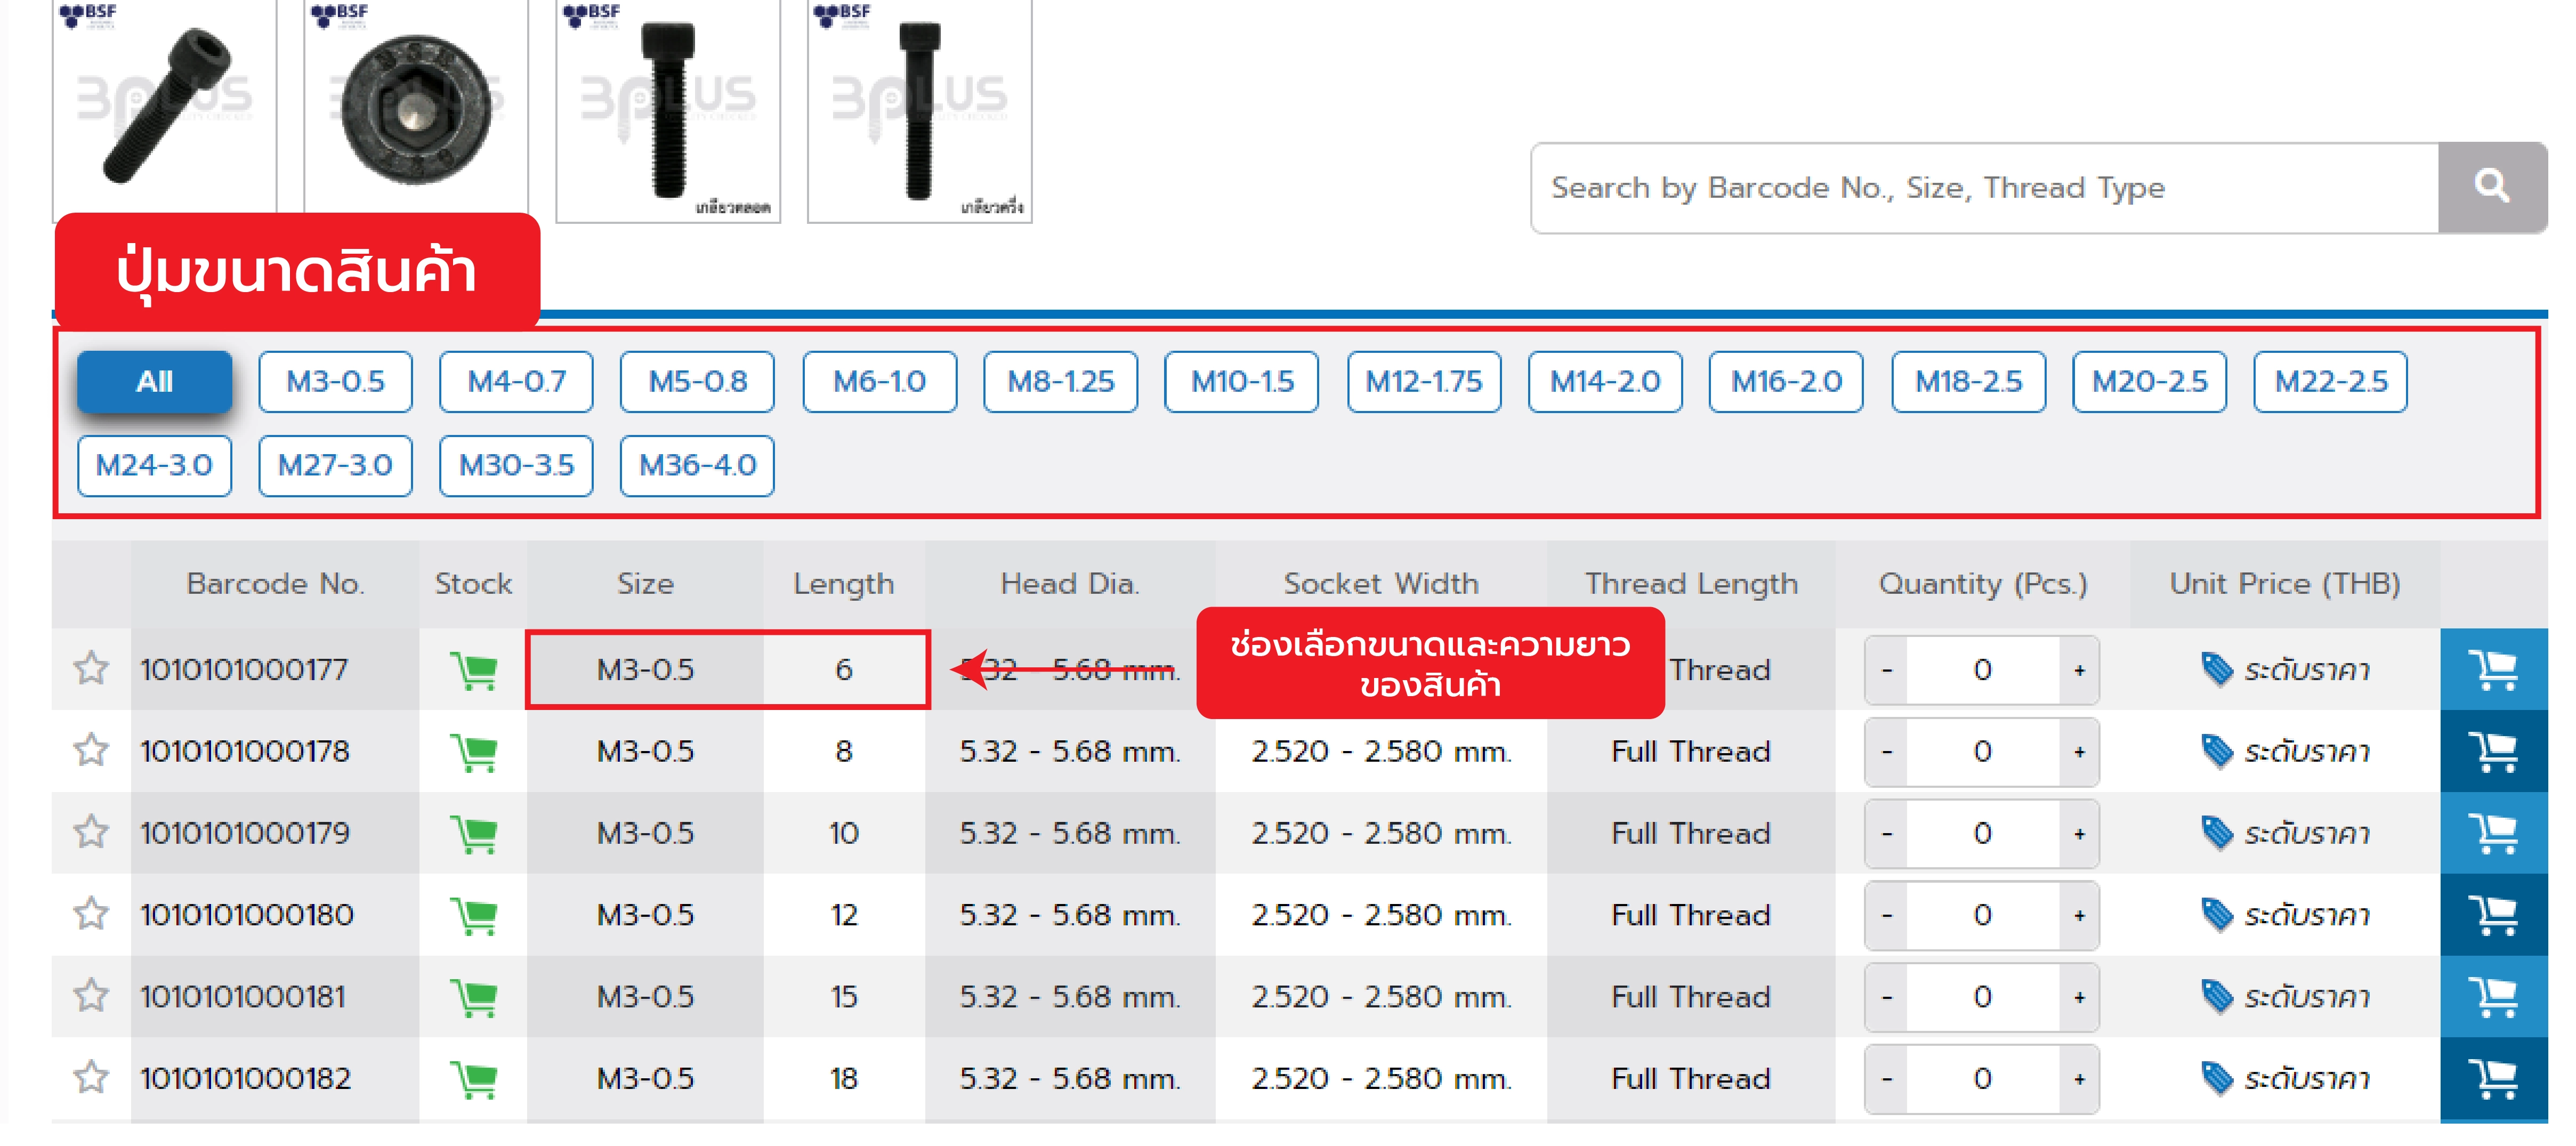Select the All size filter
The image size is (2576, 1146).
click(x=155, y=381)
